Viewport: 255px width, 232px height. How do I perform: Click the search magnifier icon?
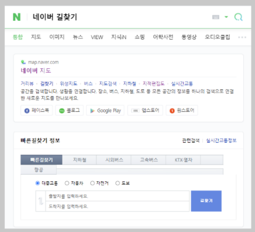point(239,17)
